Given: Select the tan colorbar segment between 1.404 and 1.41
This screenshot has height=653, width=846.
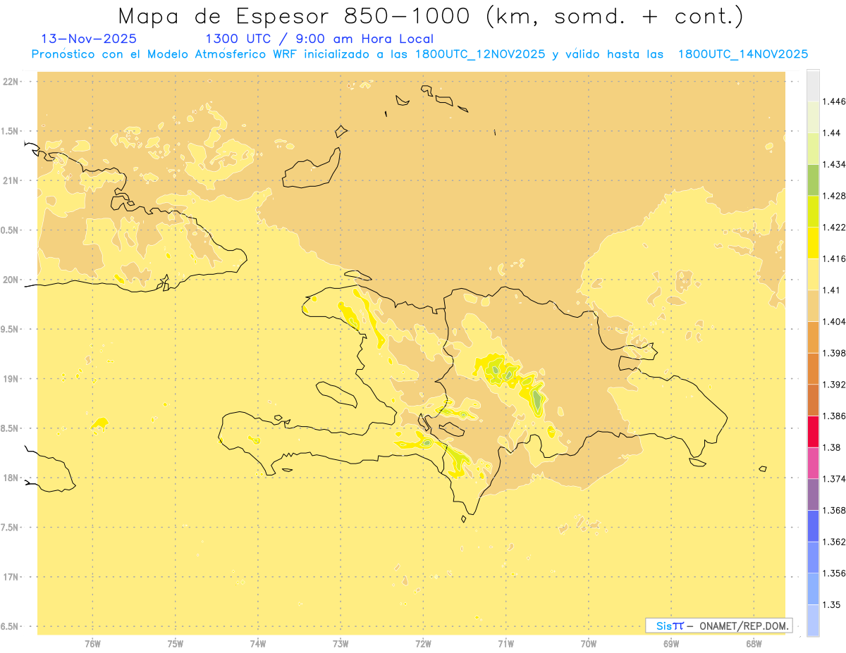Looking at the screenshot, I should click(813, 306).
